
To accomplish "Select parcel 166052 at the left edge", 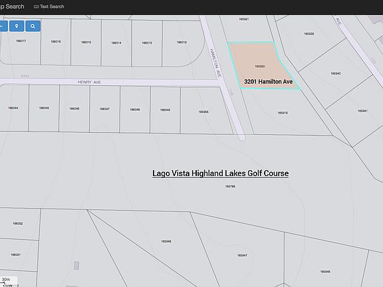I will [17, 223].
